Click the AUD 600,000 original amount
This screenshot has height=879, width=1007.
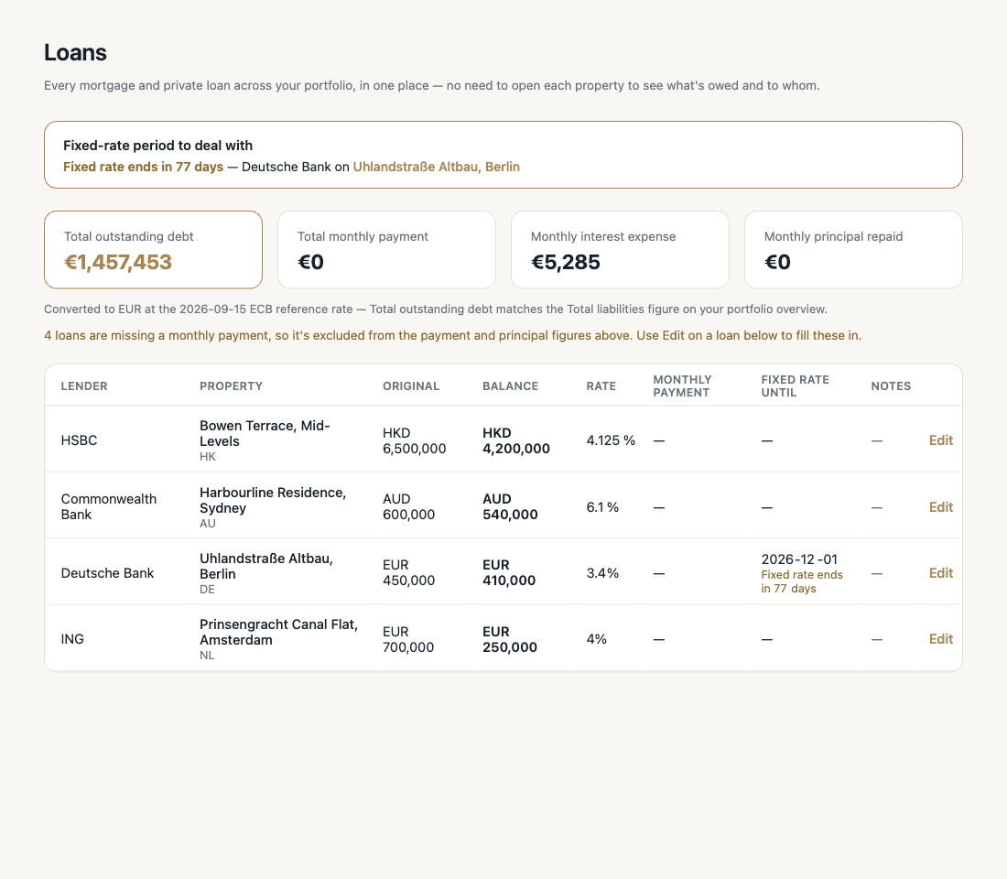[x=408, y=507]
